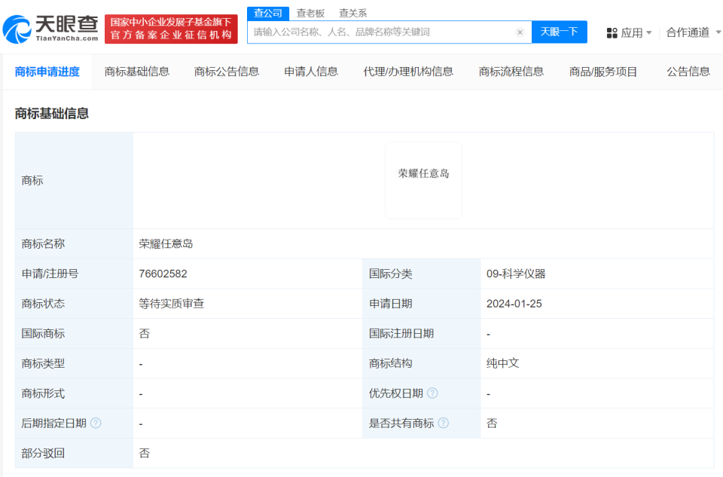The height and width of the screenshot is (477, 723).
Task: Open the 荣耀任意岛 trademark image thumbnail
Action: pyautogui.click(x=423, y=180)
